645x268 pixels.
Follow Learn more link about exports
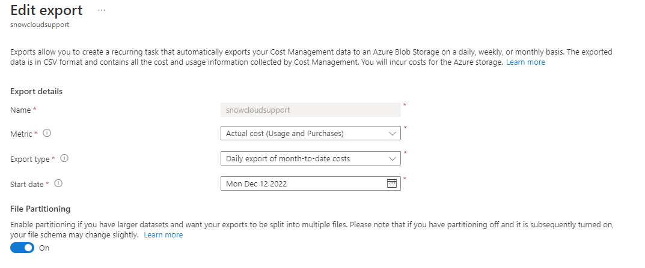click(x=525, y=62)
